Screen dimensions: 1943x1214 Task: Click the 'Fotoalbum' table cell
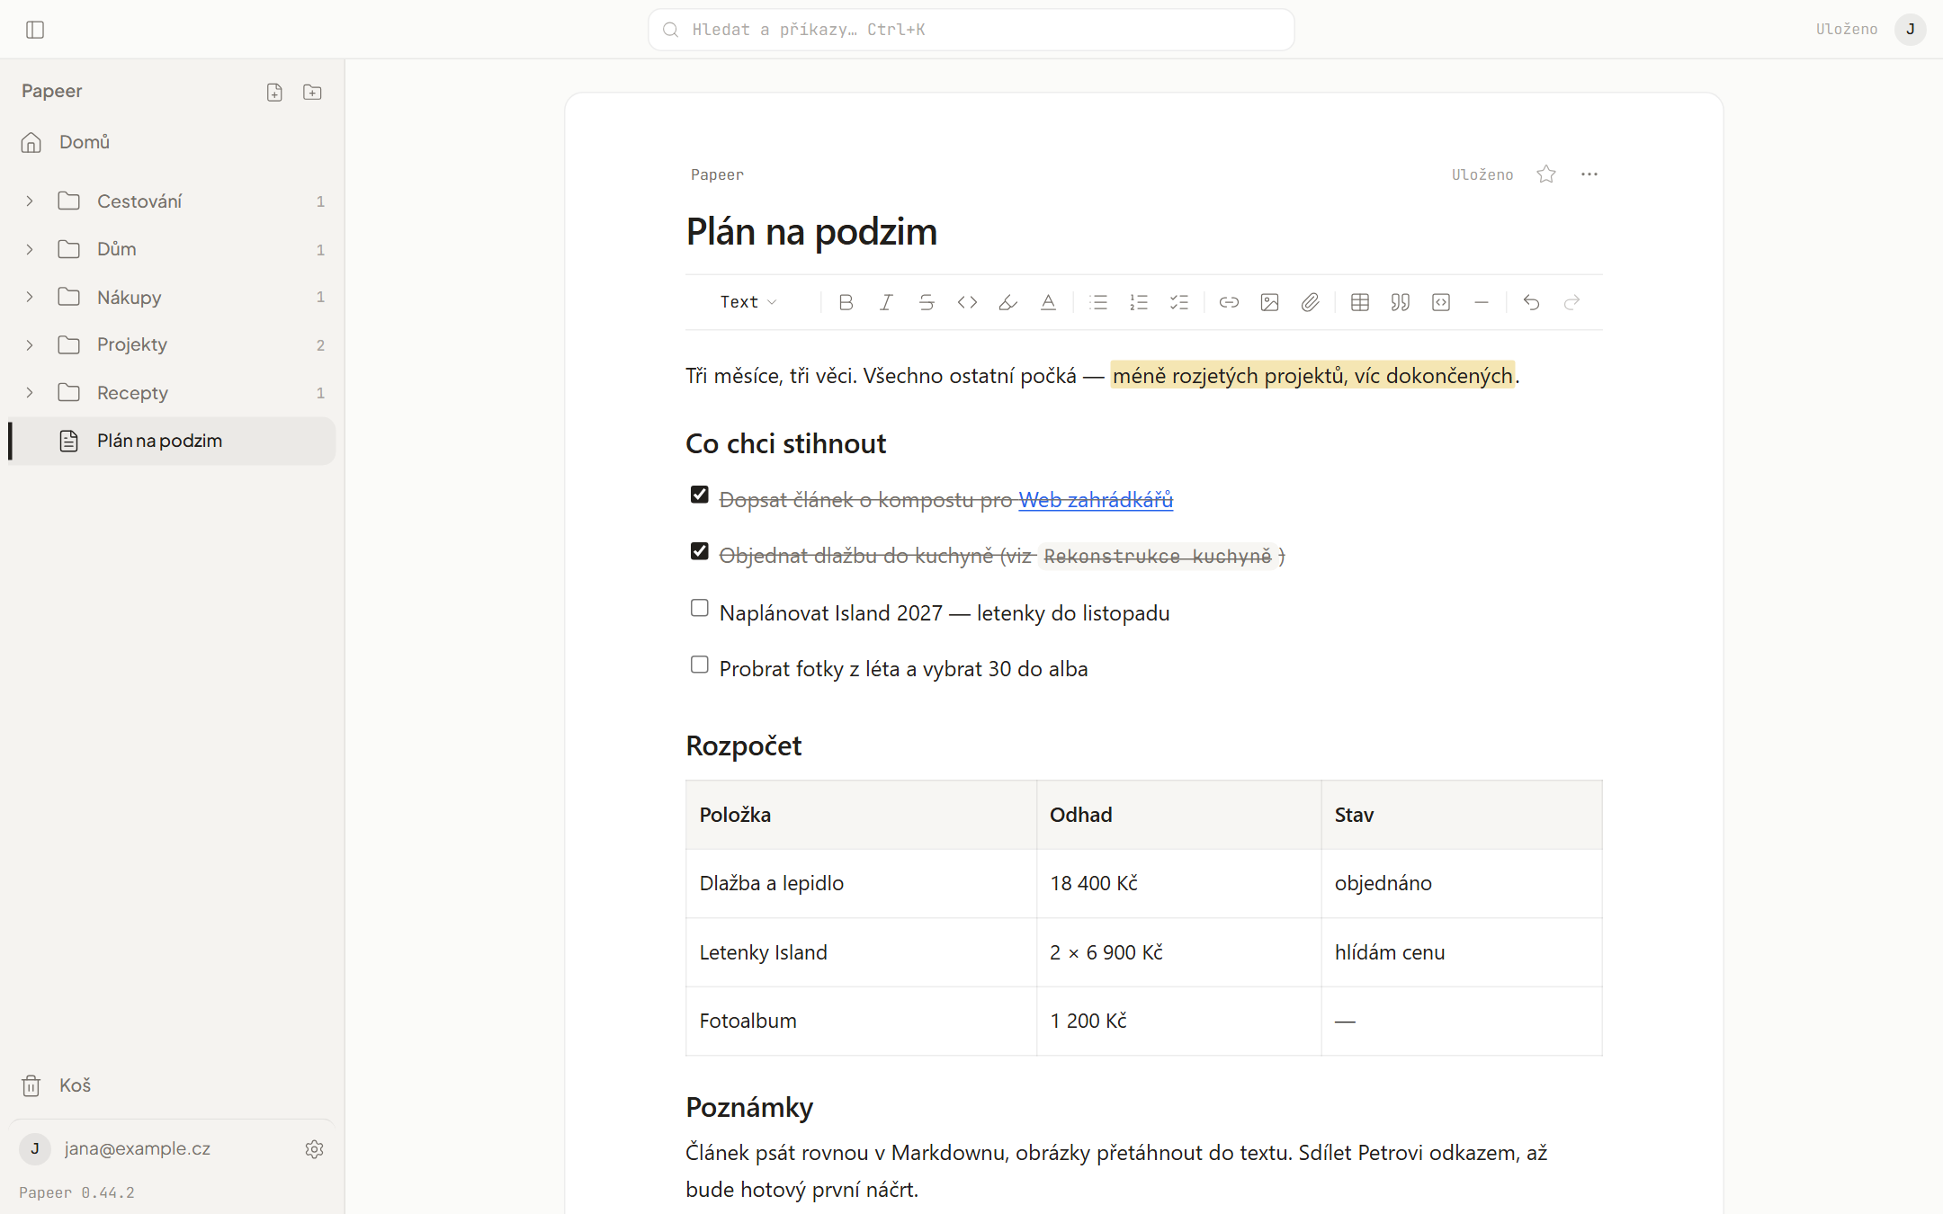(861, 1021)
